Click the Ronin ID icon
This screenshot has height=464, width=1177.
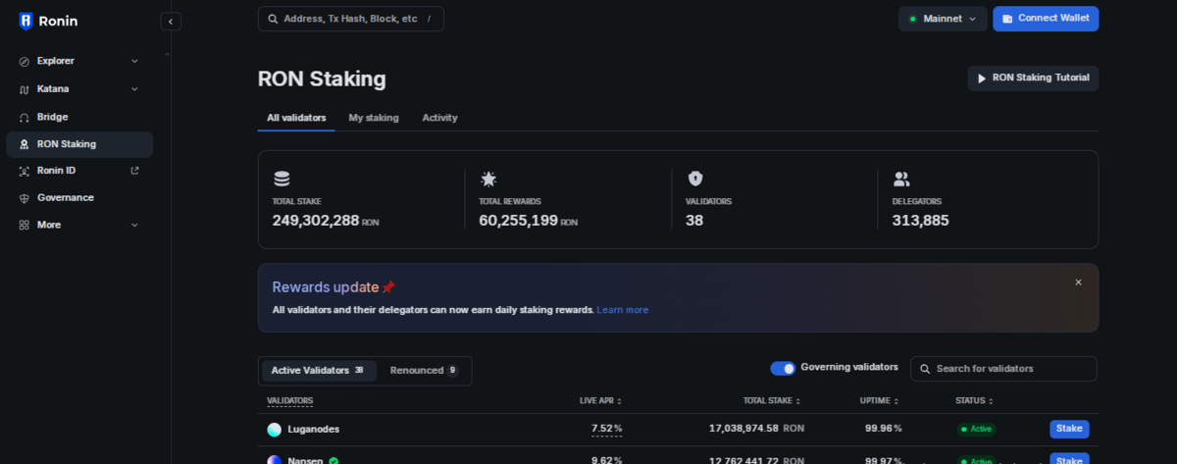[25, 171]
